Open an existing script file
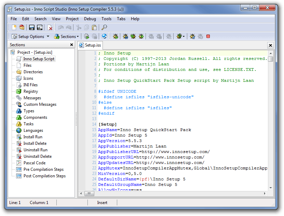Viewport: 284px width, 216px height. [22, 27]
